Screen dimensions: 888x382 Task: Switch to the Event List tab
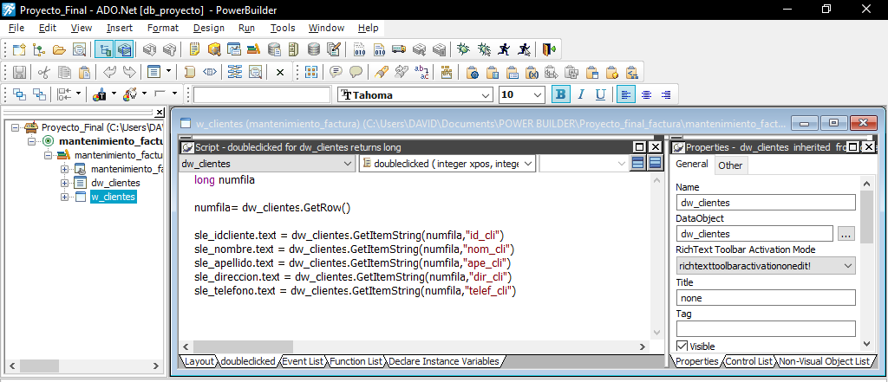tap(303, 361)
